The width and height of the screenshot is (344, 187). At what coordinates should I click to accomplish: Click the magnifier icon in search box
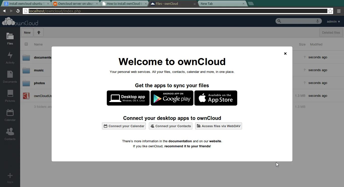point(279,21)
